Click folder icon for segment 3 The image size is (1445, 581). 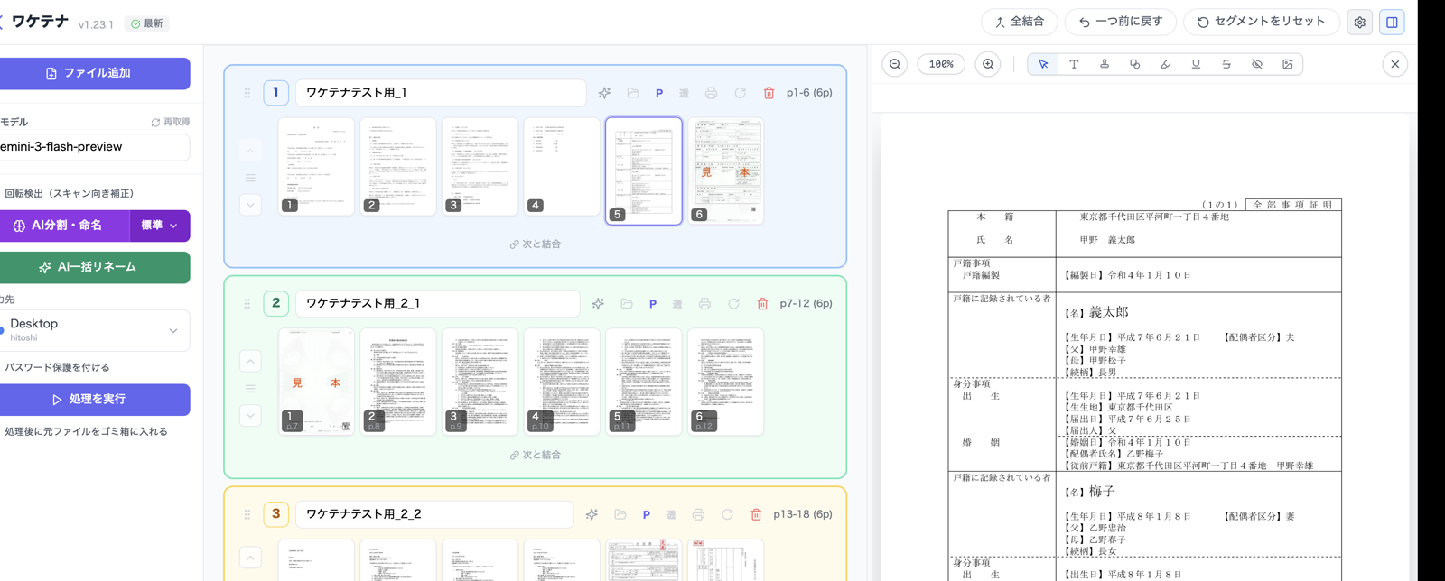620,514
